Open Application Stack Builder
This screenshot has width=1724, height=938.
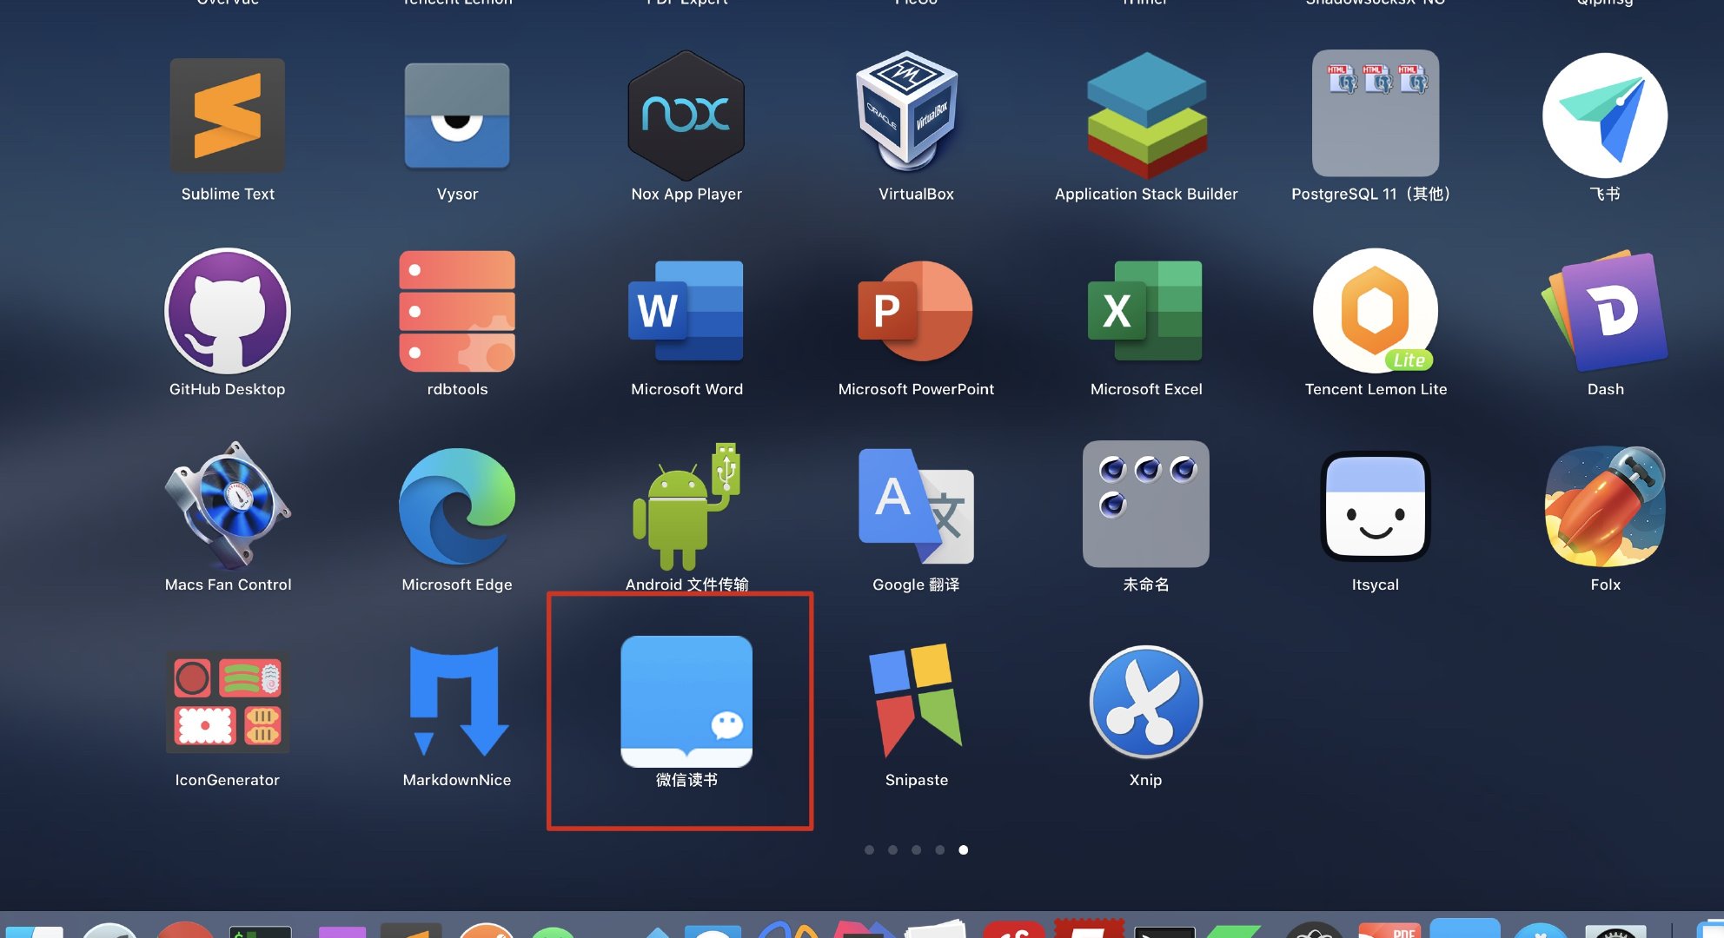tap(1146, 115)
